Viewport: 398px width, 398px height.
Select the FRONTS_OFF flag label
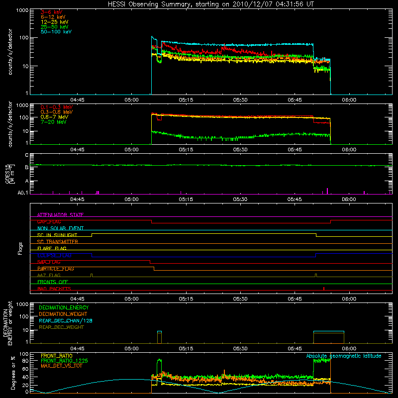pos(53,282)
